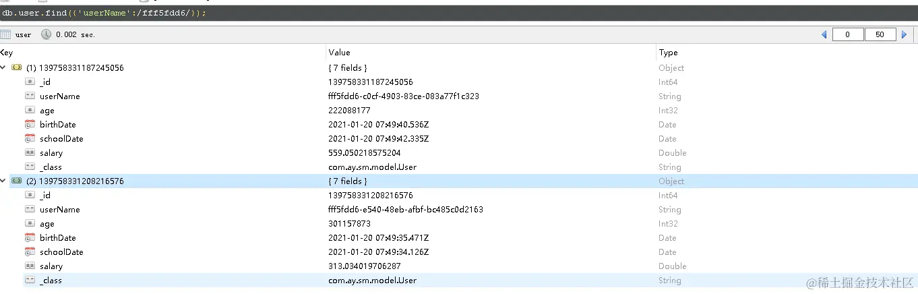The height and width of the screenshot is (294, 918).
Task: Select _id value 139758331208216576 in Value column
Action: (371, 195)
